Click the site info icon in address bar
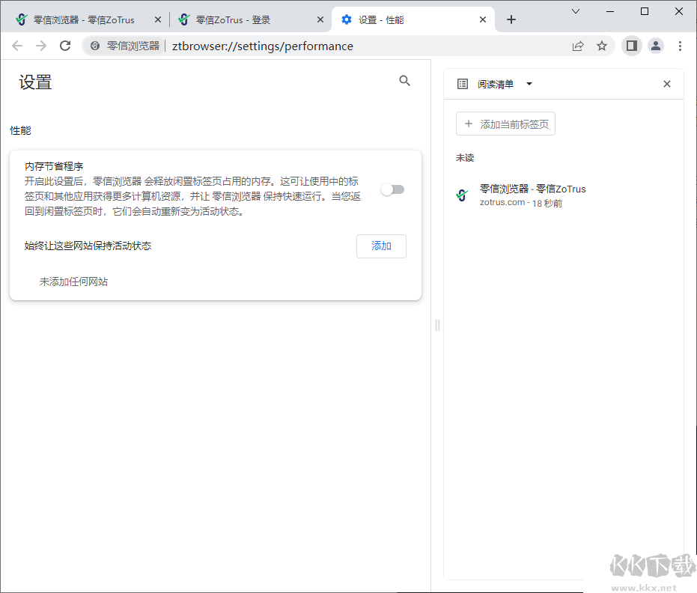The width and height of the screenshot is (697, 593). [94, 46]
